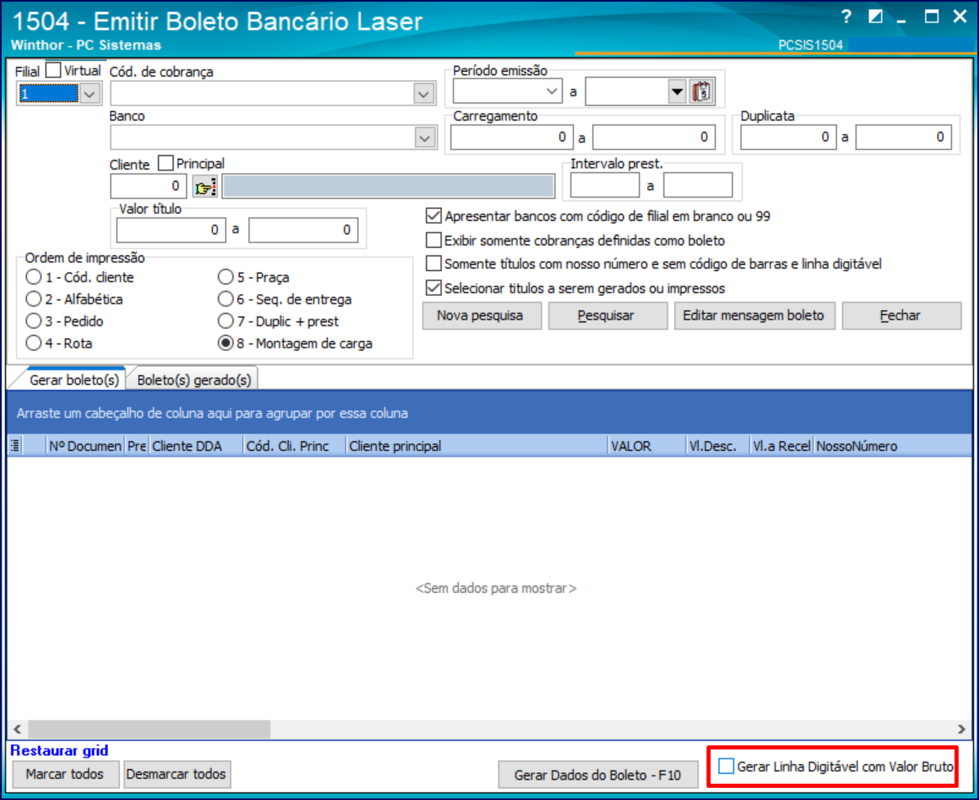Sort by the VALOR column header
979x800 pixels.
[648, 446]
